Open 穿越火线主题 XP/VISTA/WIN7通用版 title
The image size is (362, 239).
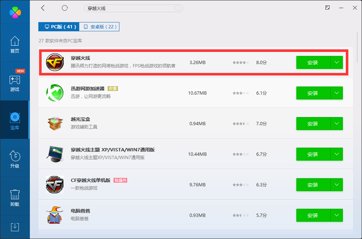click(x=113, y=150)
